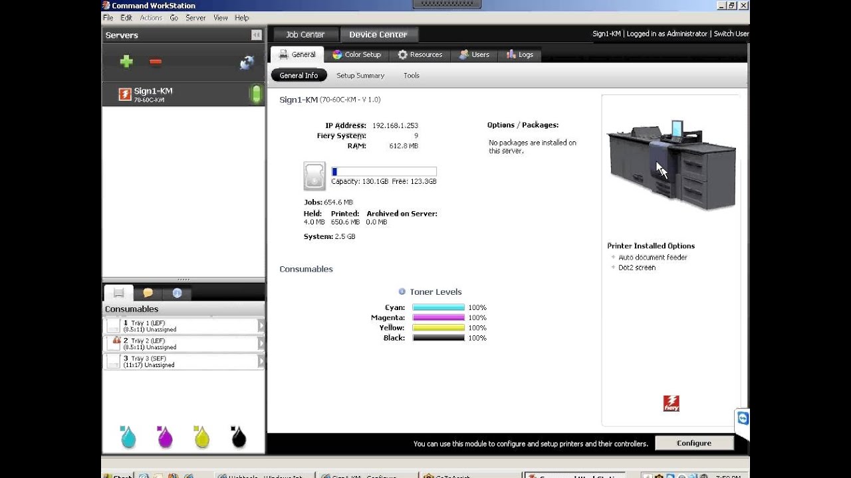851x478 pixels.
Task: Expand Tray 3 (SEF) options arrow
Action: point(261,362)
